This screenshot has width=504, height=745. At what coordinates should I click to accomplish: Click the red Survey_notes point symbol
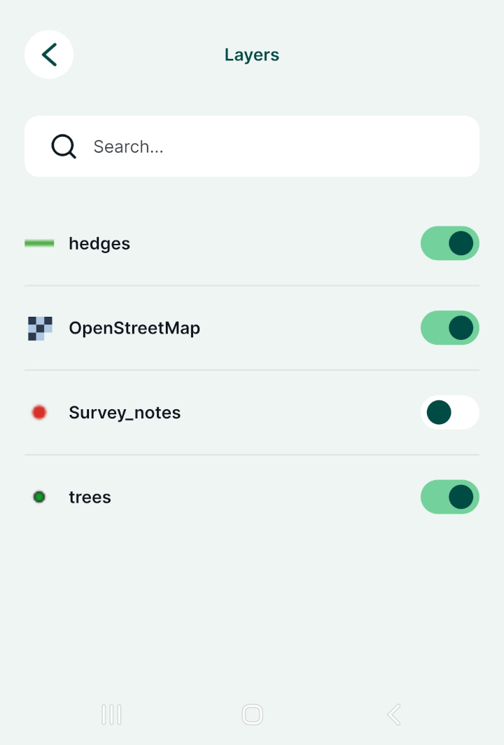pos(39,412)
